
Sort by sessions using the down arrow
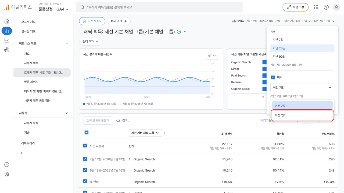tap(222, 134)
